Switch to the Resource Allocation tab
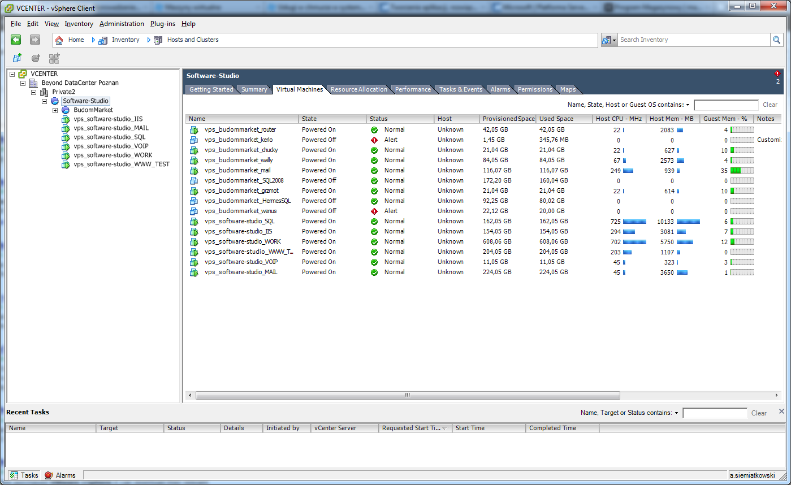The image size is (791, 485). 359,89
